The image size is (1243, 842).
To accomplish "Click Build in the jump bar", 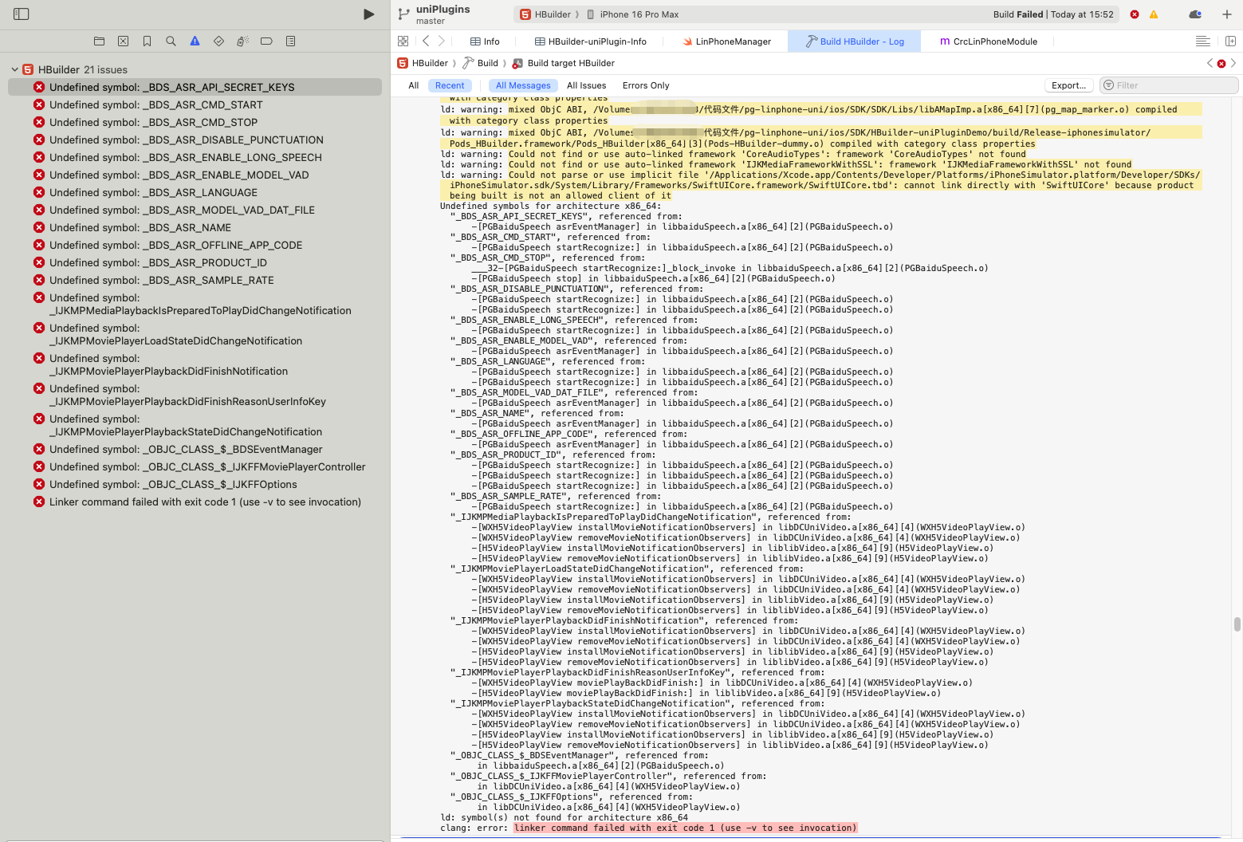I will 481,63.
